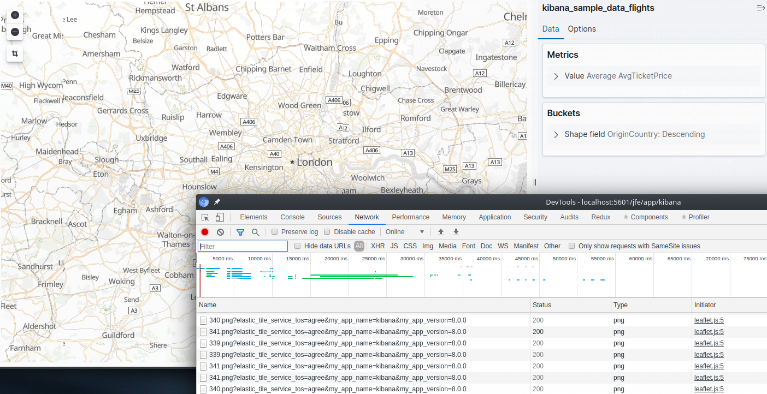Open the React Profiler tab
The width and height of the screenshot is (767, 394).
coord(695,217)
